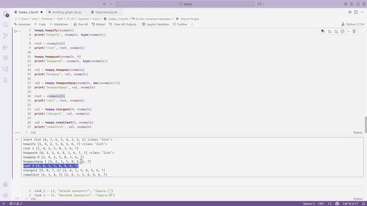Restart the notebook kernel
The width and height of the screenshot is (367, 206).
(99, 24)
